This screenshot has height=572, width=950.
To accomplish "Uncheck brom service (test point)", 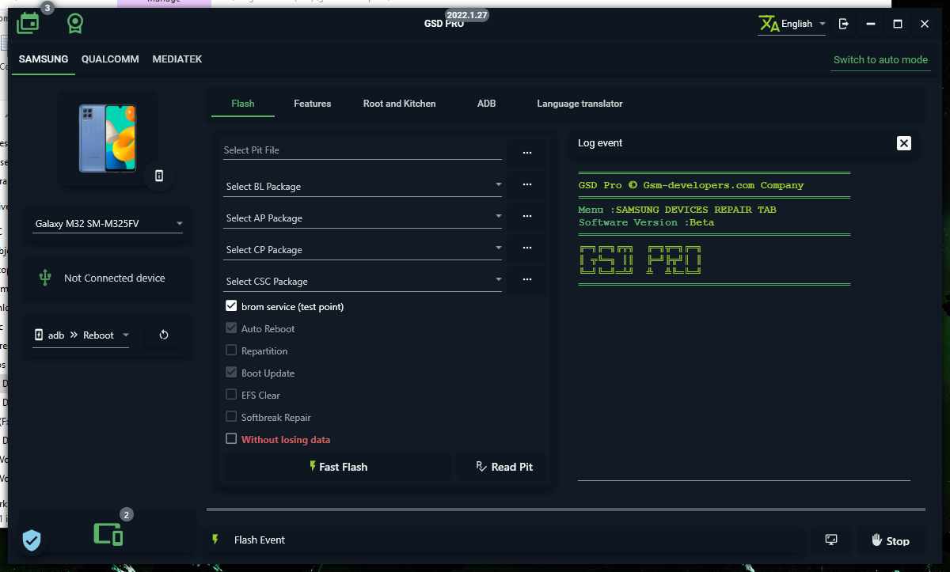I will click(231, 306).
